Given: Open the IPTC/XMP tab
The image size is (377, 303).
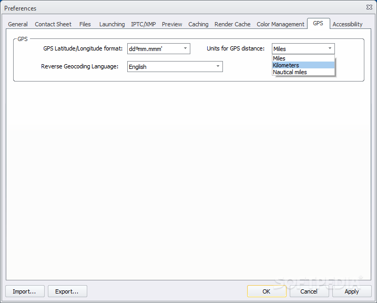Looking at the screenshot, I should tap(144, 24).
